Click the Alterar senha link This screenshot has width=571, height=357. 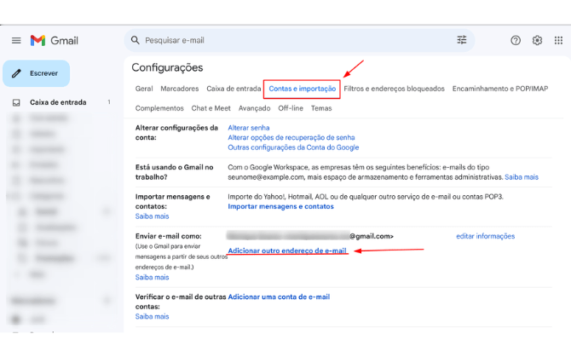click(249, 128)
